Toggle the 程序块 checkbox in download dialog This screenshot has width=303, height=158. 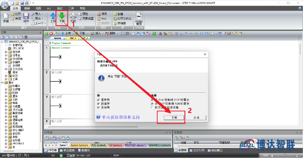point(99,100)
